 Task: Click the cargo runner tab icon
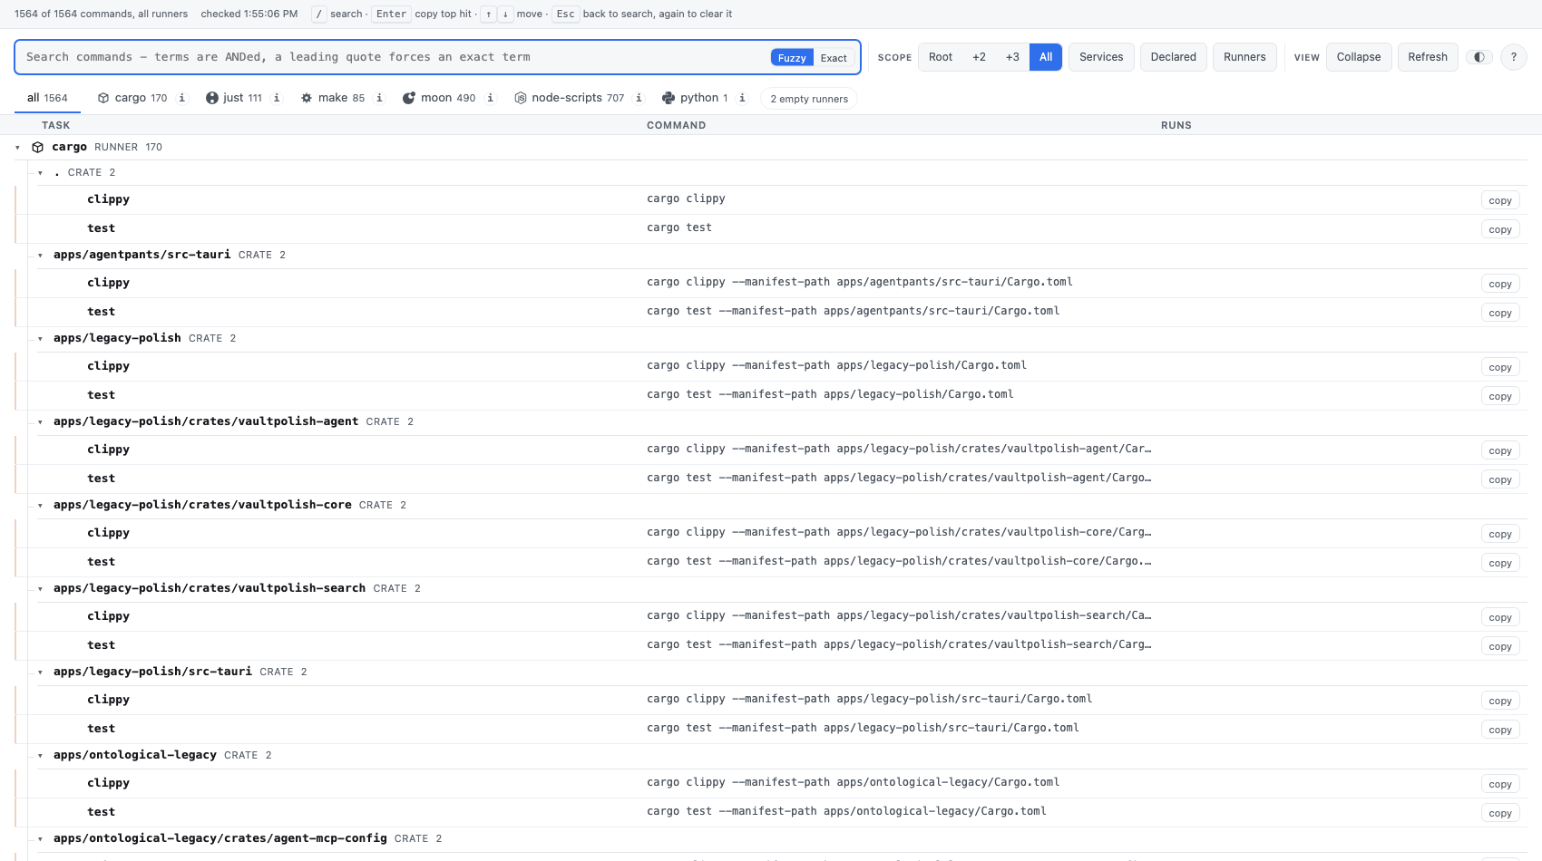coord(103,98)
